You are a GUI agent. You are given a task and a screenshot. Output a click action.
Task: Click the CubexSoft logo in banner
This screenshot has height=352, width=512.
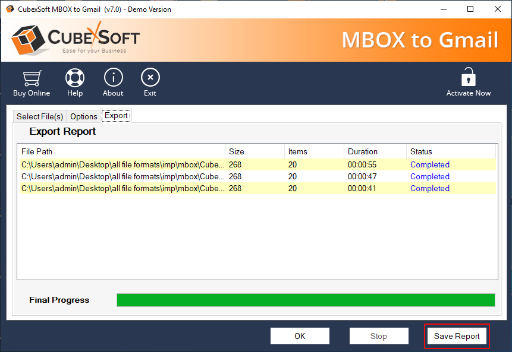[x=75, y=39]
